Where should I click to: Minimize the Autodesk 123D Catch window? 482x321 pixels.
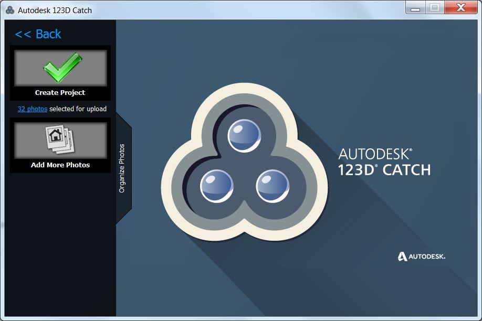[415, 8]
